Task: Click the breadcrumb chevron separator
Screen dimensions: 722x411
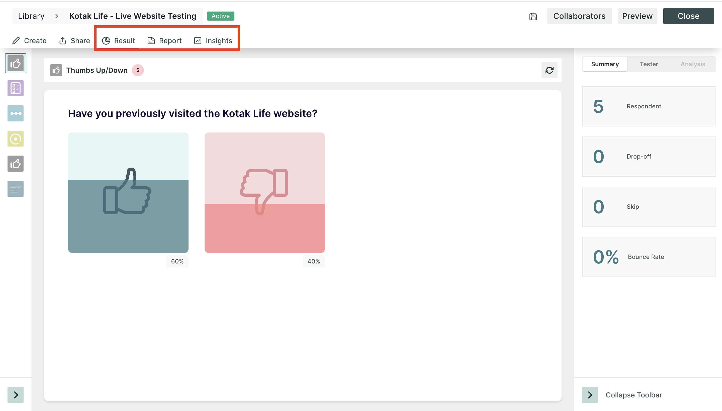Action: click(57, 16)
